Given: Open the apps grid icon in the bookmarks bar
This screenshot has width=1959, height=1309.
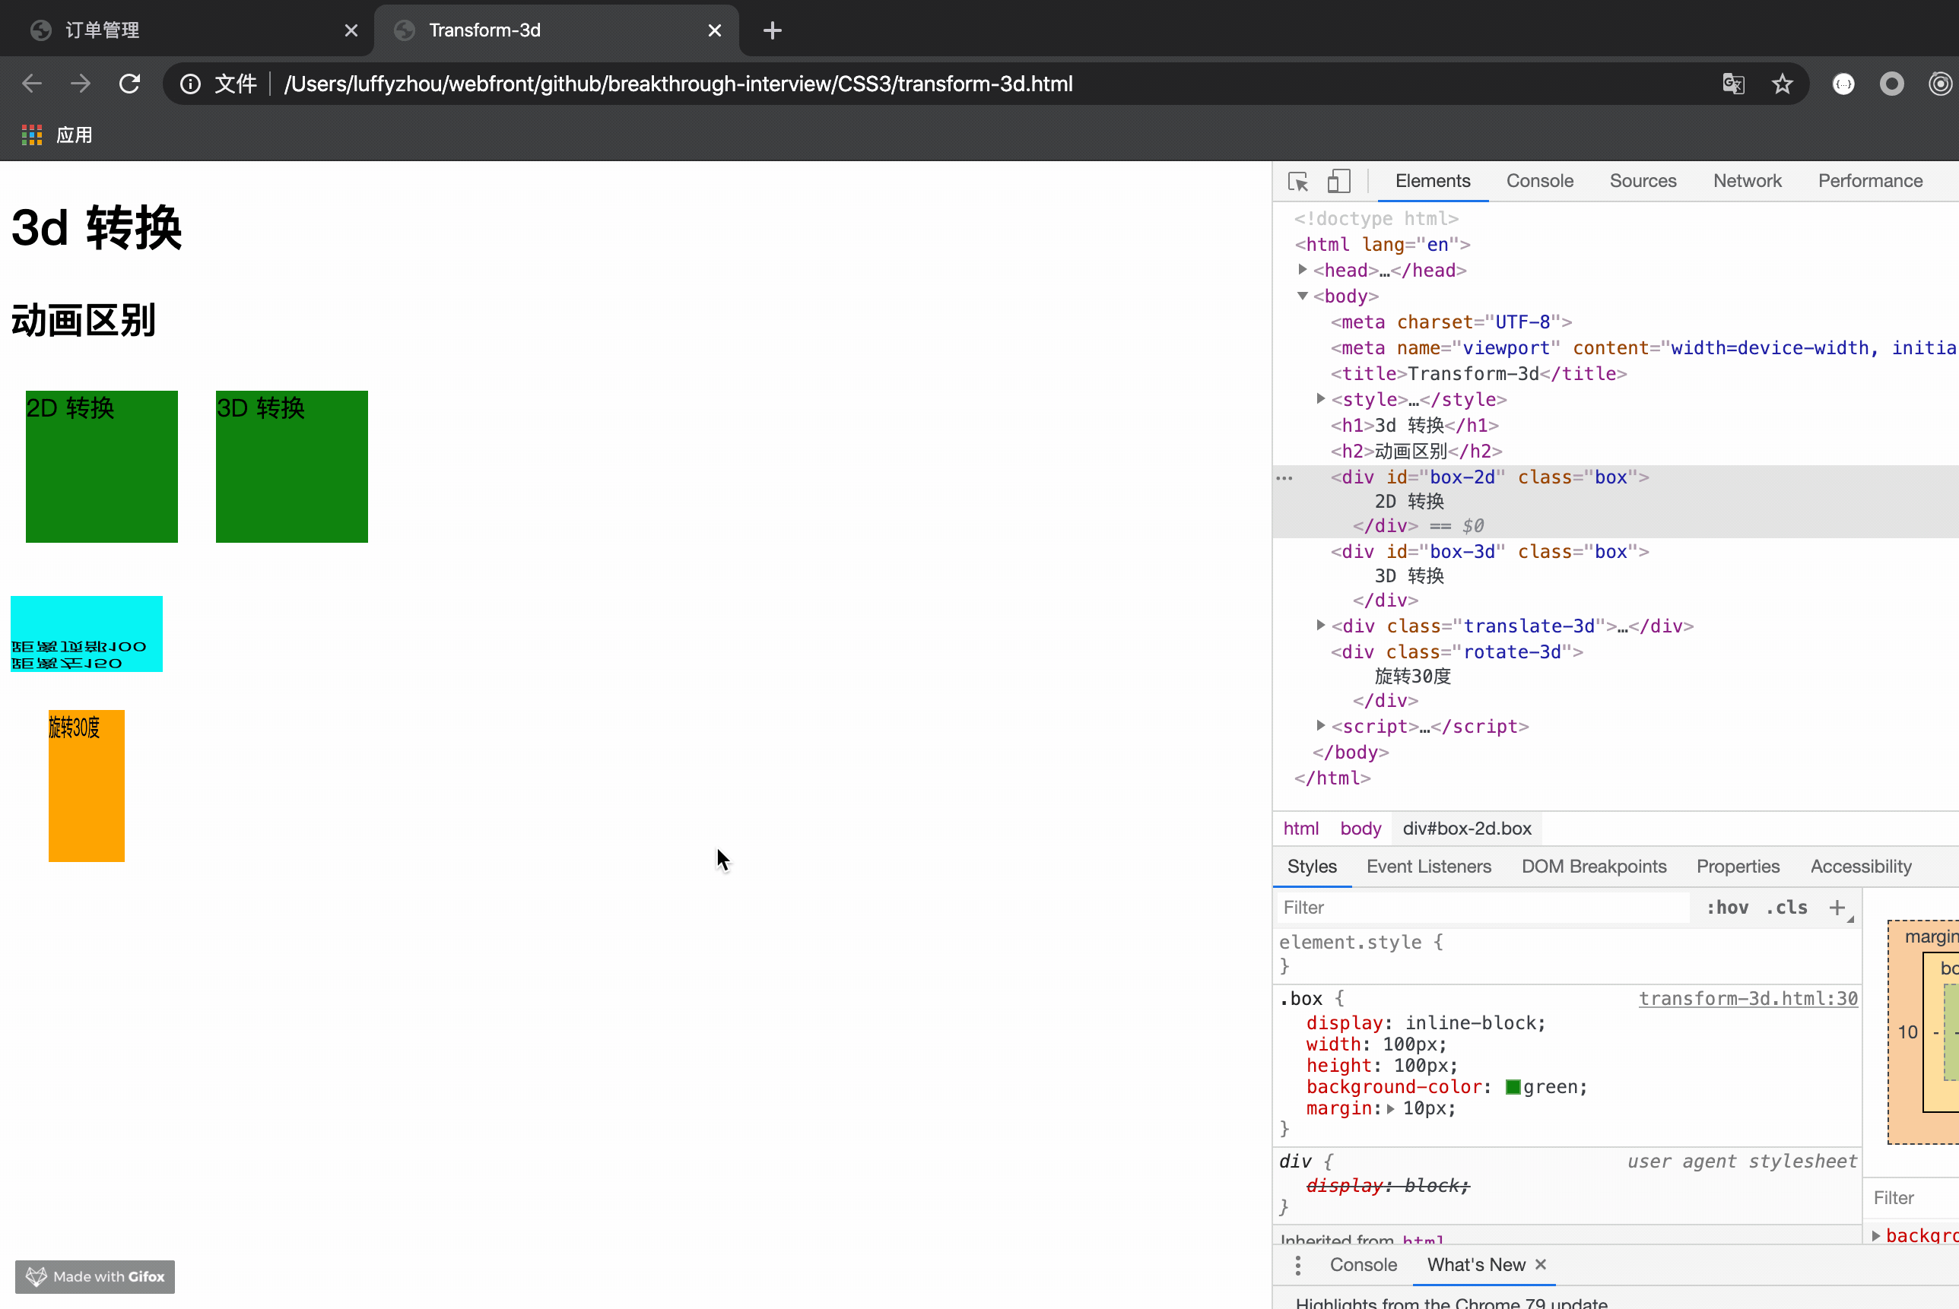Looking at the screenshot, I should (32, 135).
